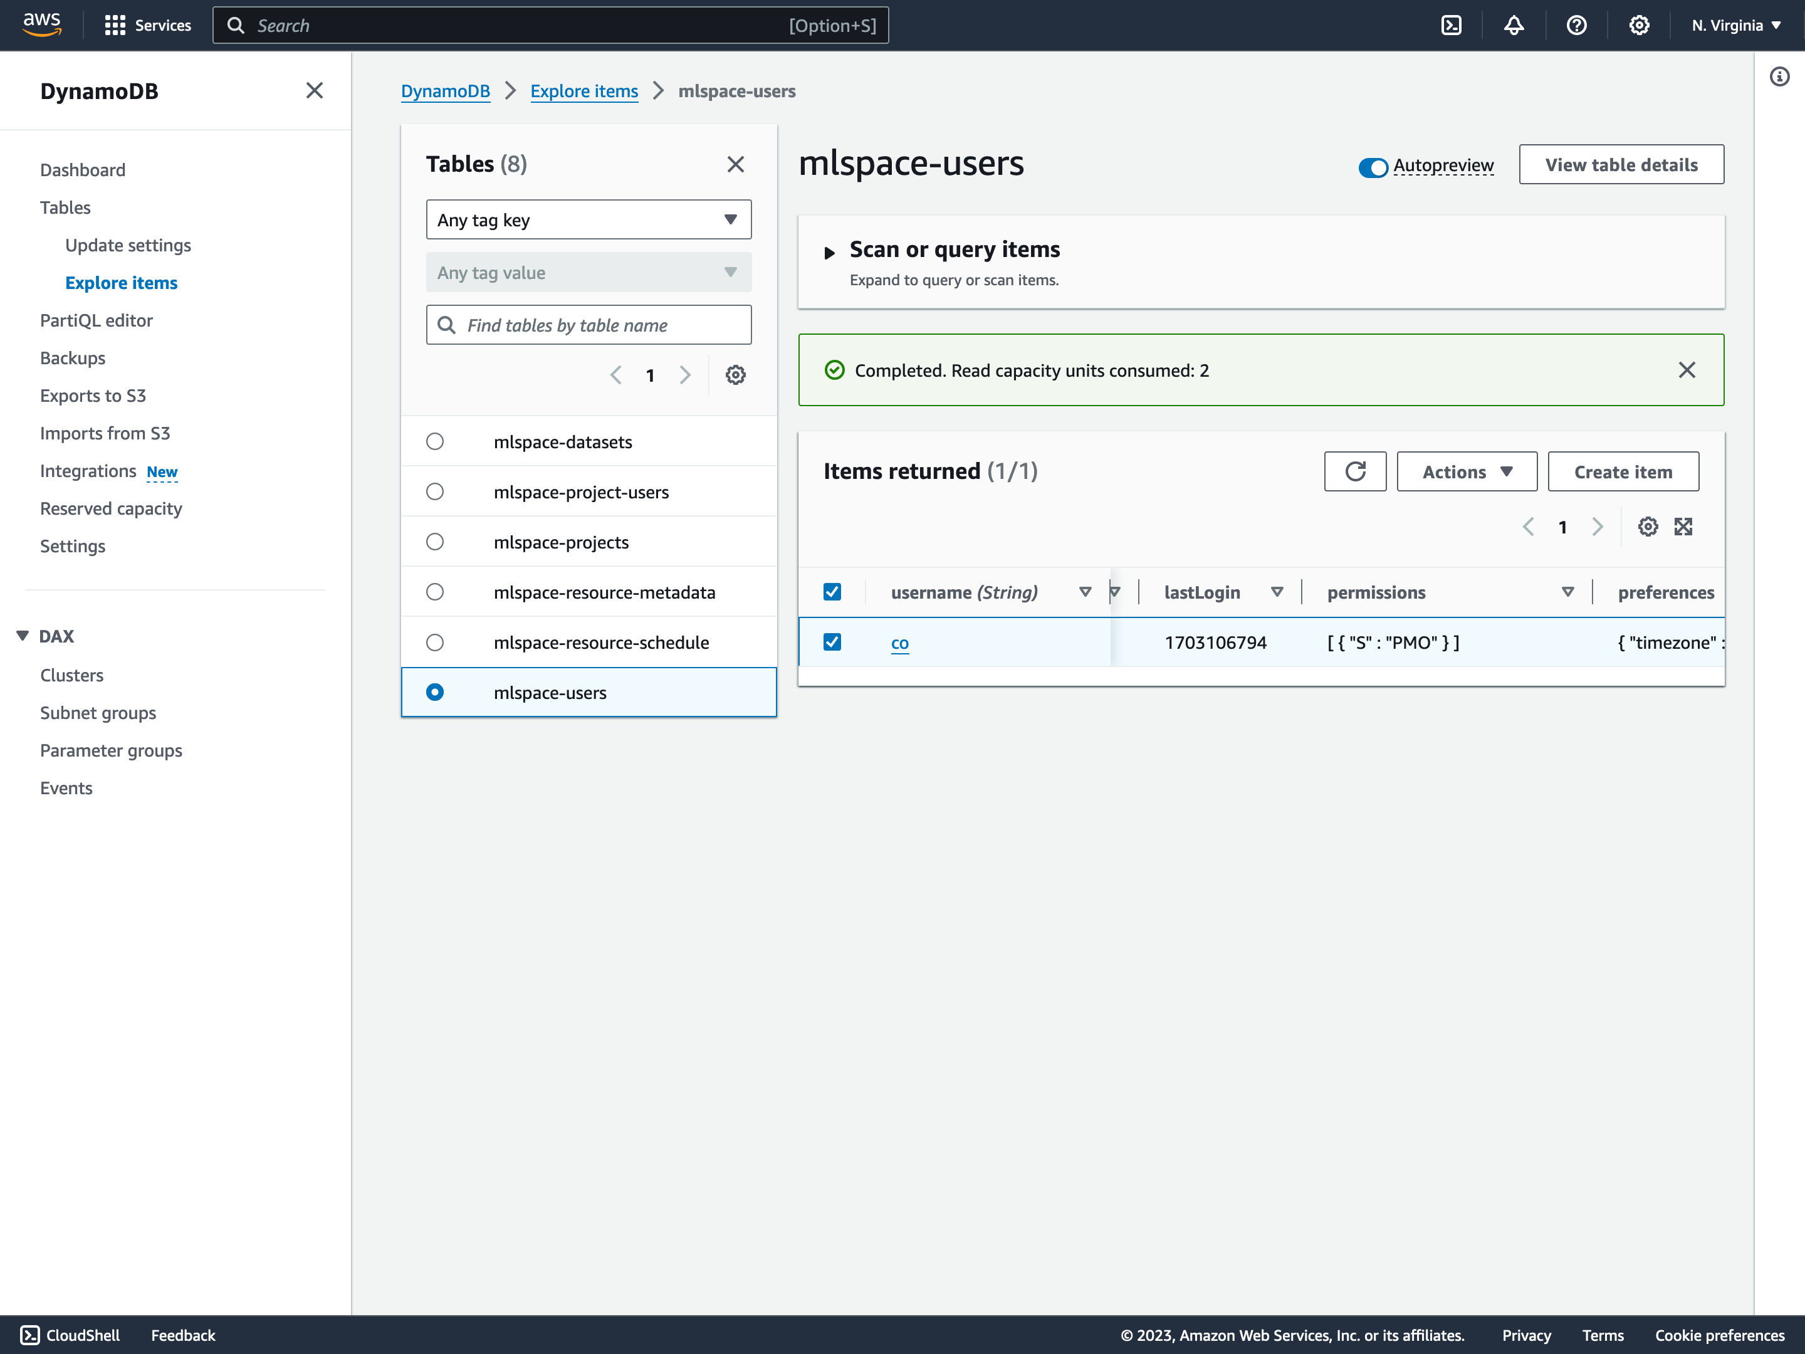The image size is (1805, 1354).
Task: Dismiss the Completed read capacity banner
Action: [x=1687, y=370]
